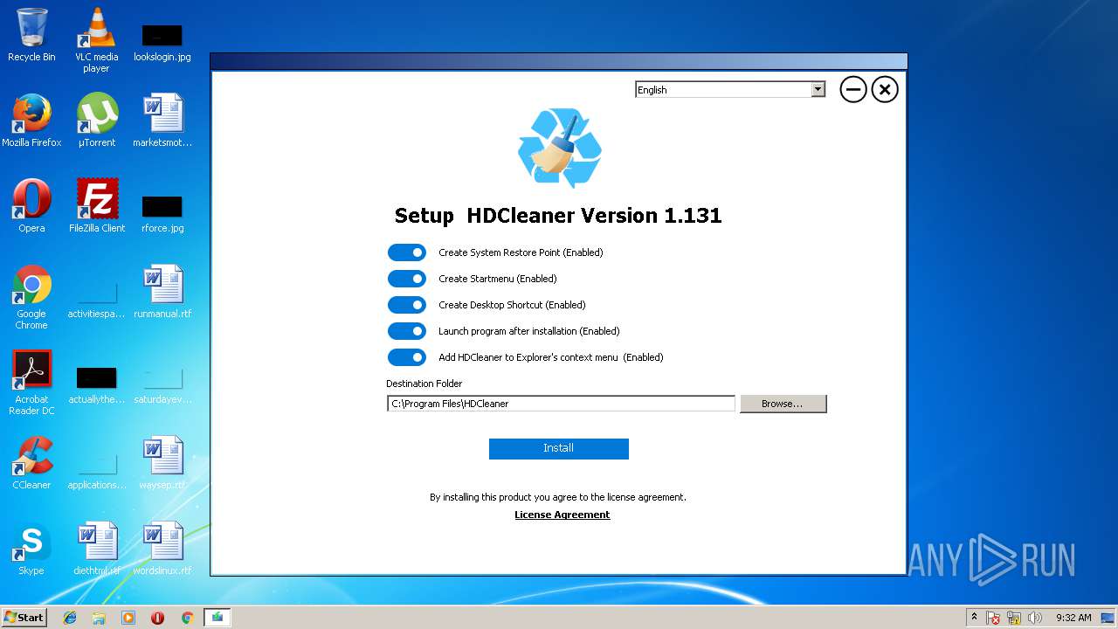Open the License Agreement link
Screen dimensions: 1118x629
coord(562,515)
